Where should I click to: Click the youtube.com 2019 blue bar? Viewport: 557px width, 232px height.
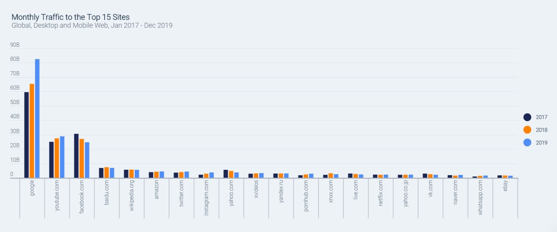coord(62,157)
